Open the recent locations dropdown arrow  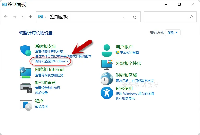pos(23,17)
